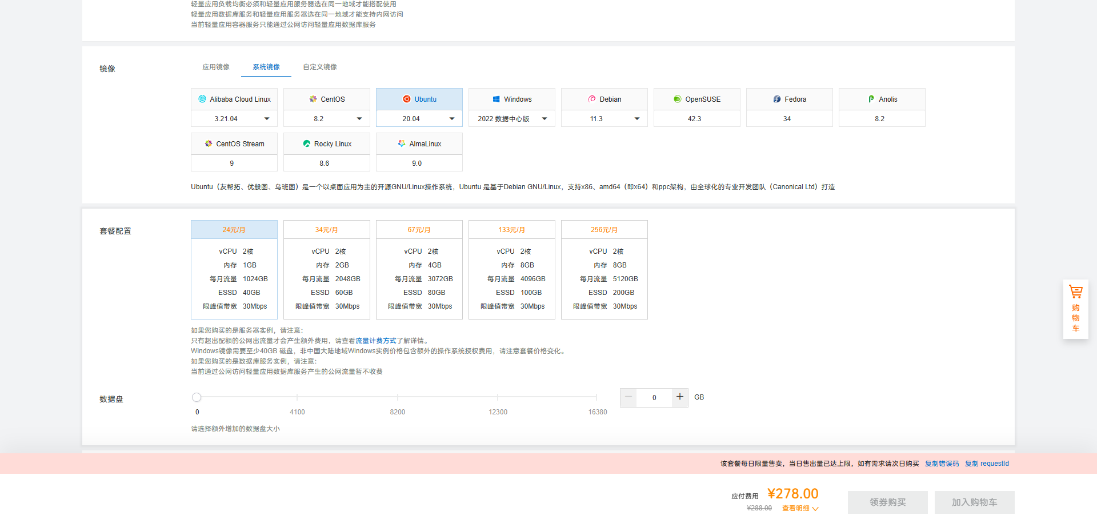Select the 67元/月 plan card
The image size is (1097, 531).
419,270
